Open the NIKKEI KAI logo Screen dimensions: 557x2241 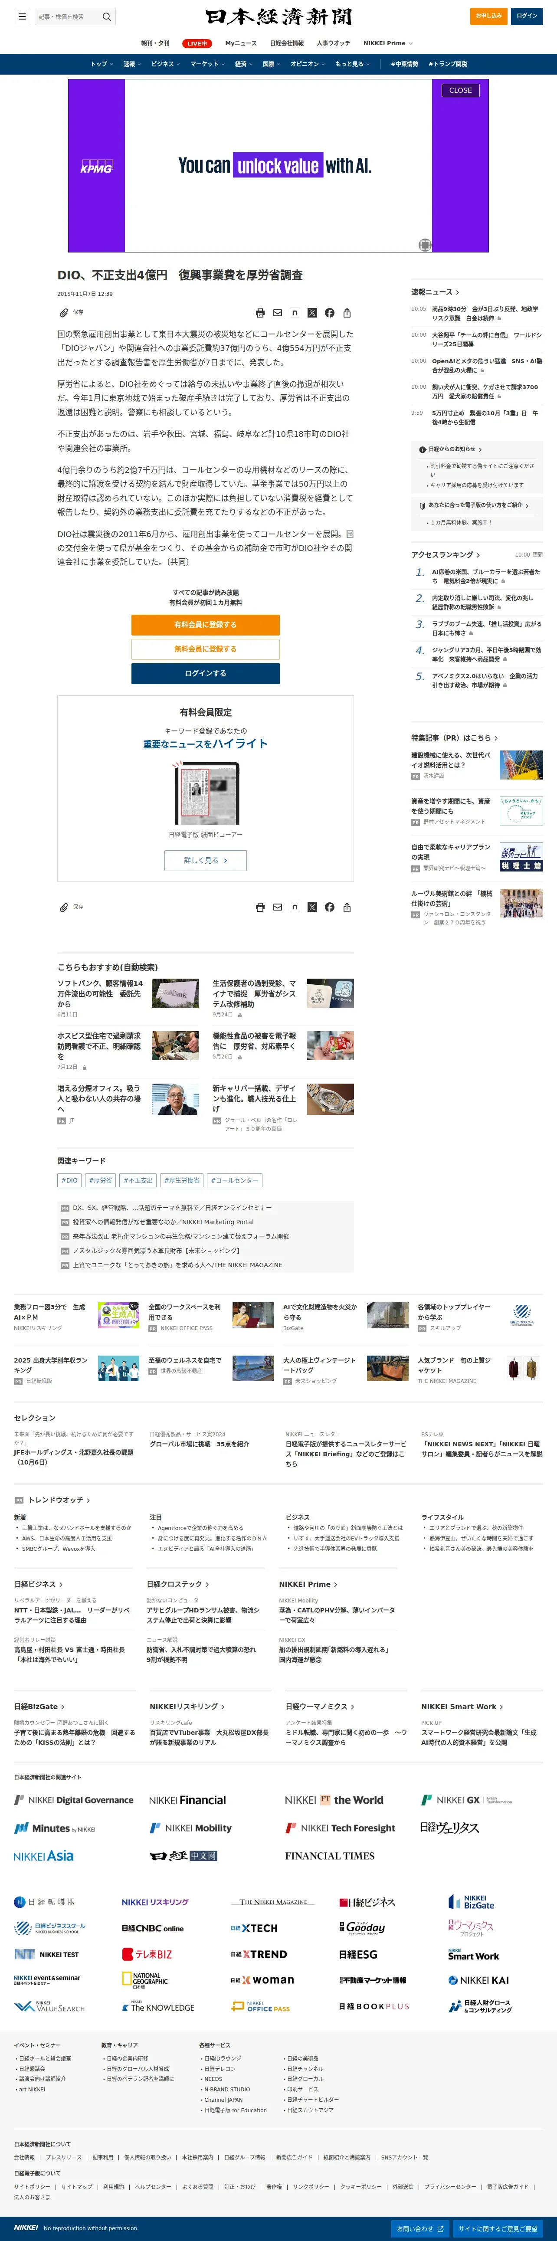click(478, 1980)
